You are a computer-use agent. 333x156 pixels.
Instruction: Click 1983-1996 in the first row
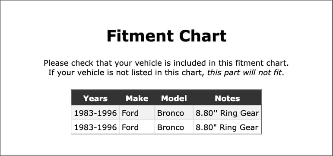pos(95,113)
